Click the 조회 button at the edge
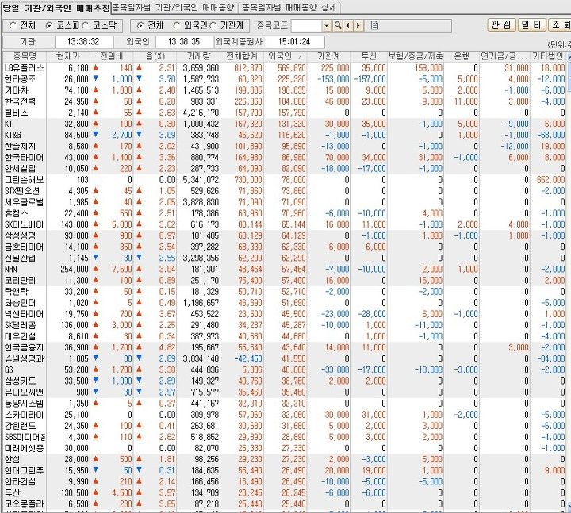Image resolution: width=571 pixels, height=513 pixels. (559, 25)
